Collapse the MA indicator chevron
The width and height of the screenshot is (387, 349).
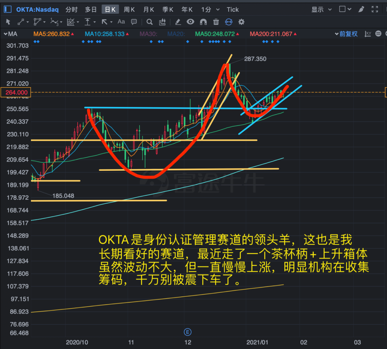(5, 34)
